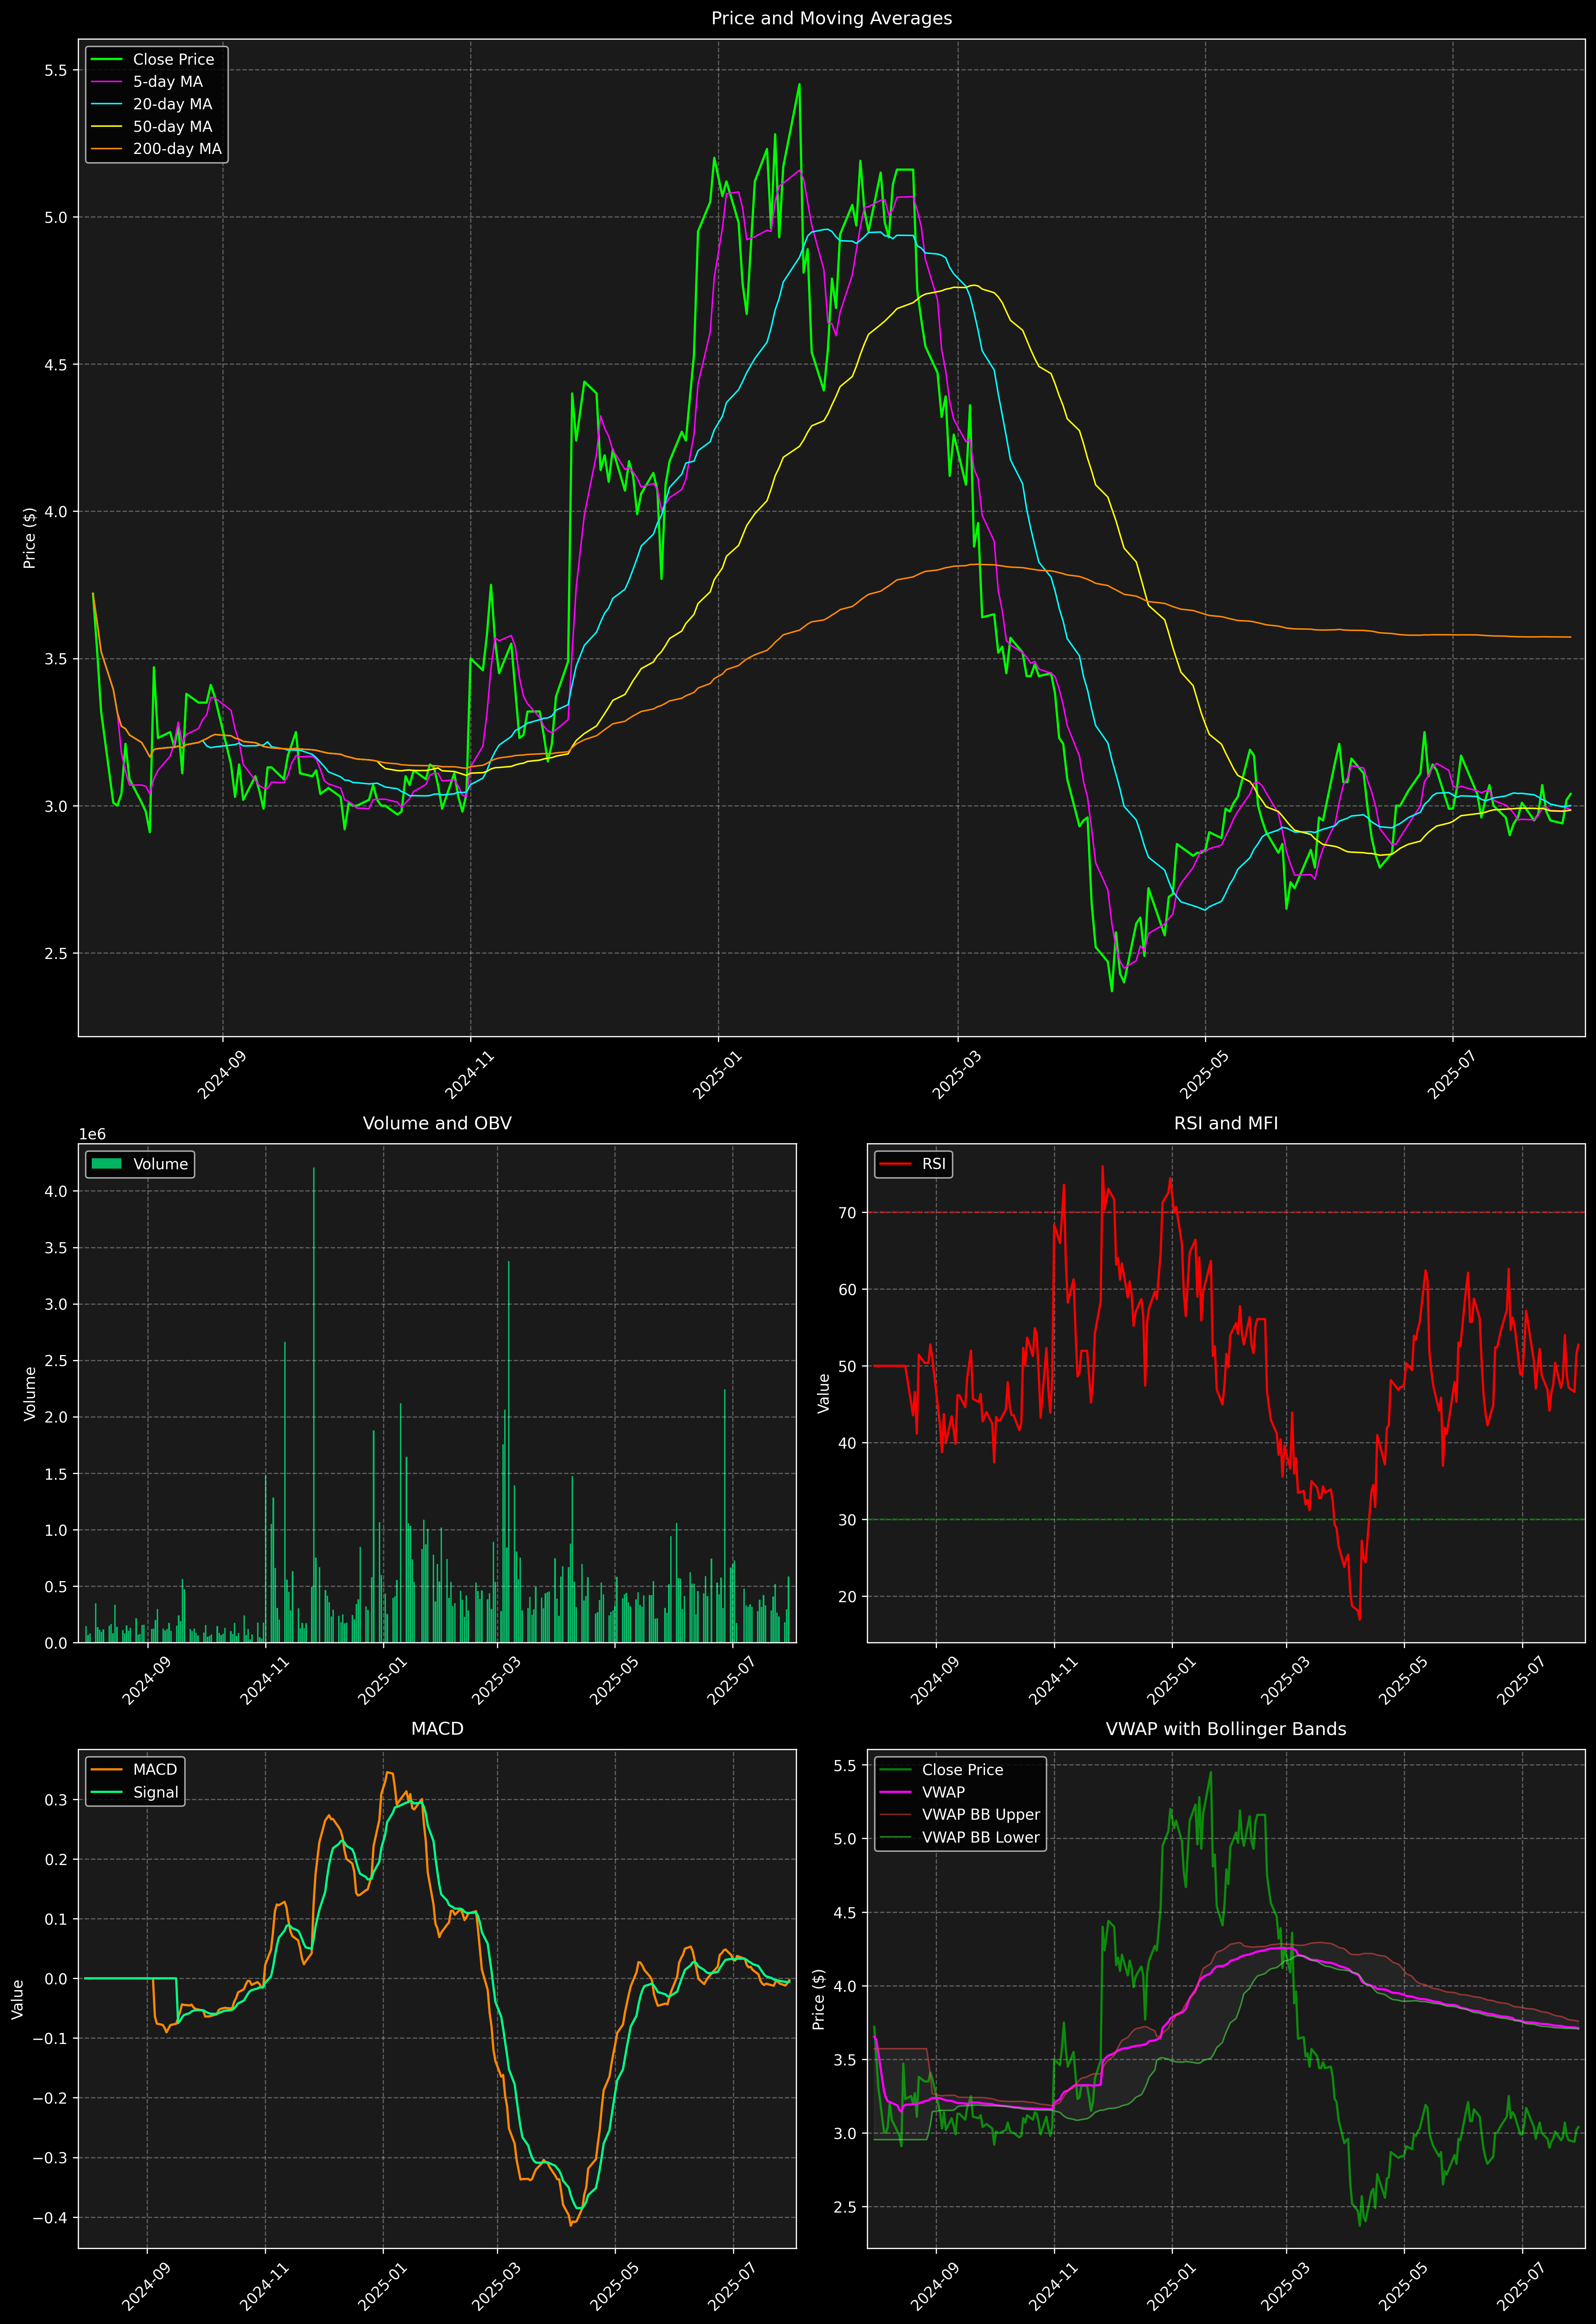
Task: Click the '50' tick on the RSI chart
Action: tap(848, 1366)
